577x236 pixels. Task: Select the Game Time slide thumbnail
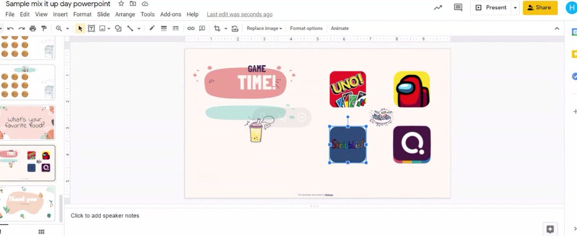[x=28, y=163]
